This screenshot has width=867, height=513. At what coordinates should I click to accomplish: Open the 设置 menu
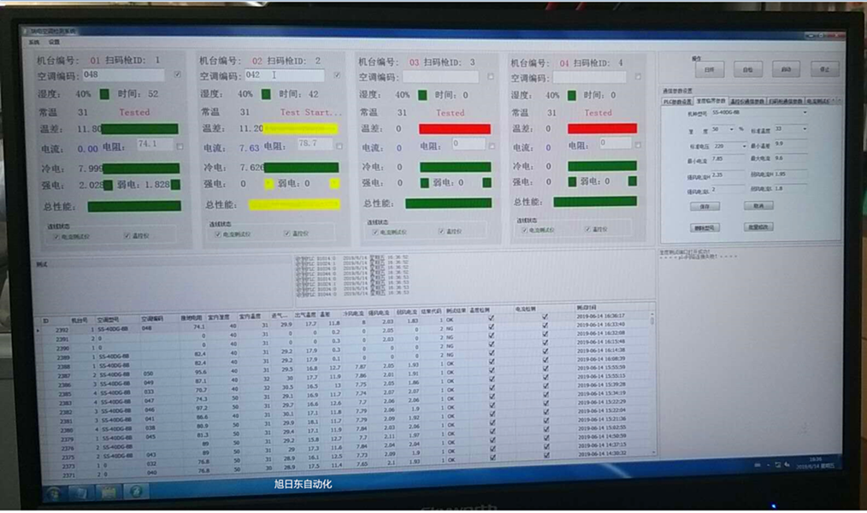point(53,41)
